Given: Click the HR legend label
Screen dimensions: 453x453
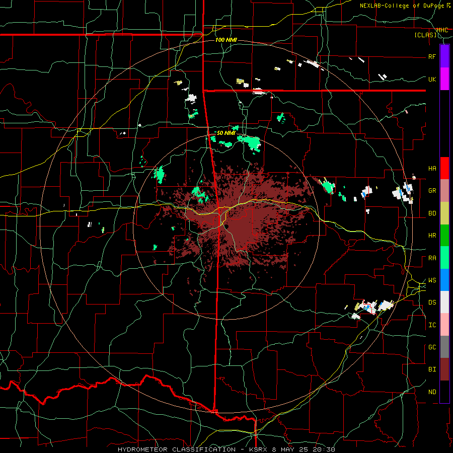Looking at the screenshot, I should coord(432,236).
